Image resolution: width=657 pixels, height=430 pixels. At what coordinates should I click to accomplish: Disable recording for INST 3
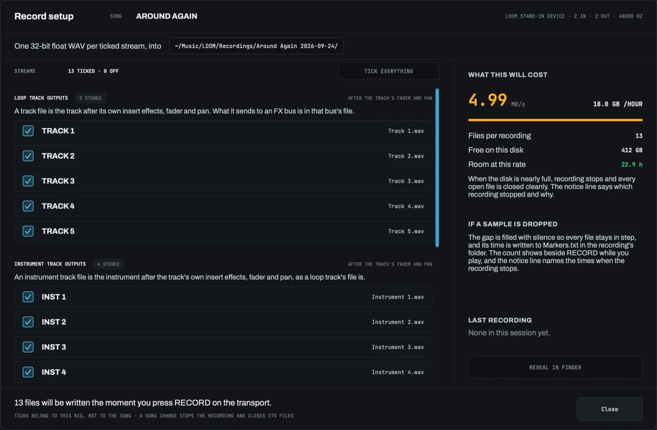[x=28, y=347]
